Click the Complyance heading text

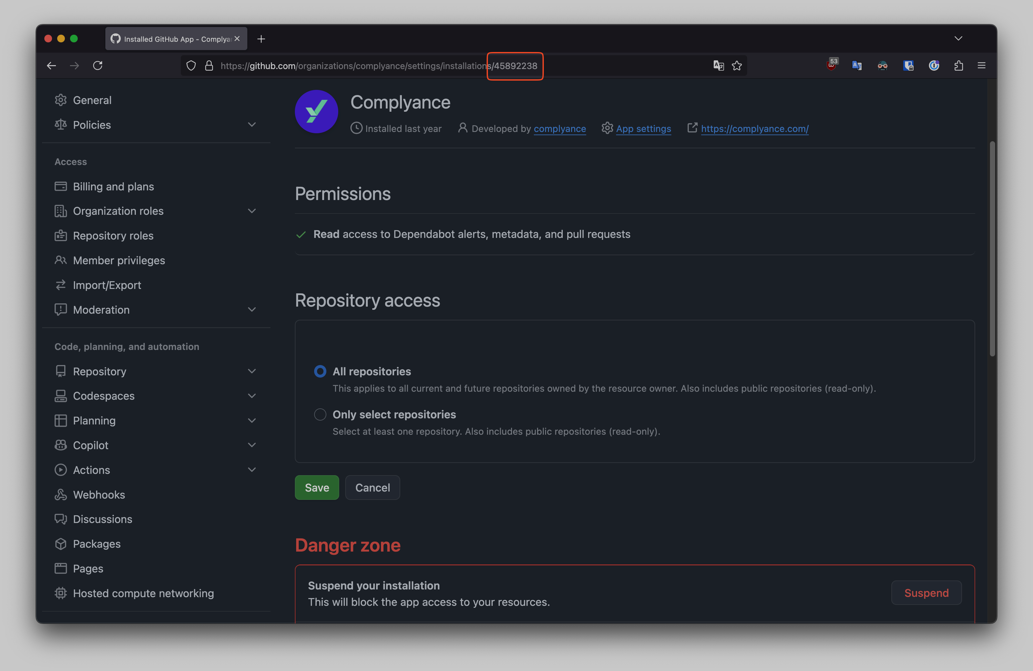[x=400, y=102]
